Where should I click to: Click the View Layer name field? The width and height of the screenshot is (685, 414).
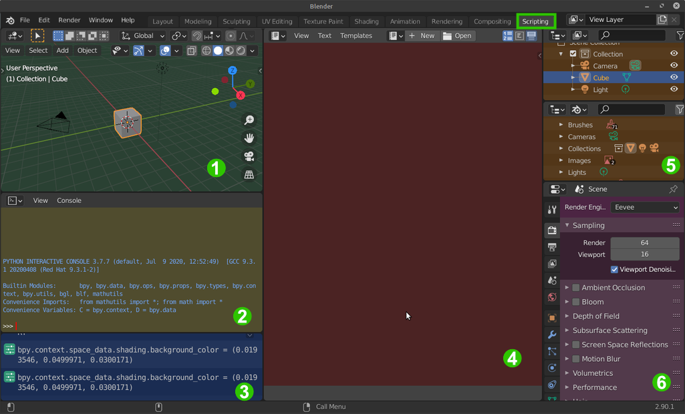coord(620,19)
